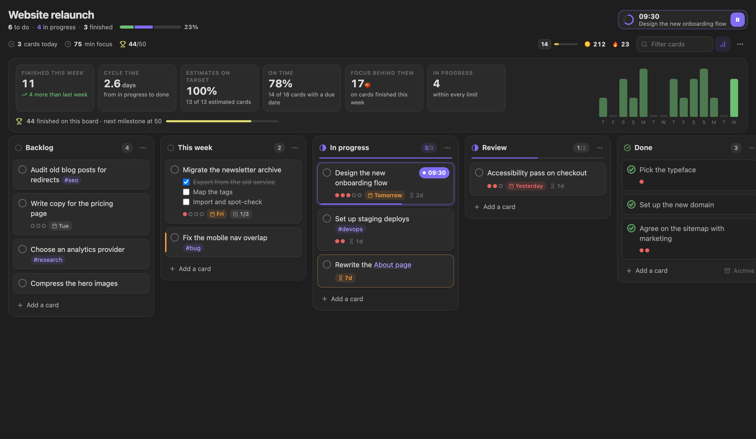
Task: Click the clock icon beside 75 min focus
Action: [x=68, y=44]
